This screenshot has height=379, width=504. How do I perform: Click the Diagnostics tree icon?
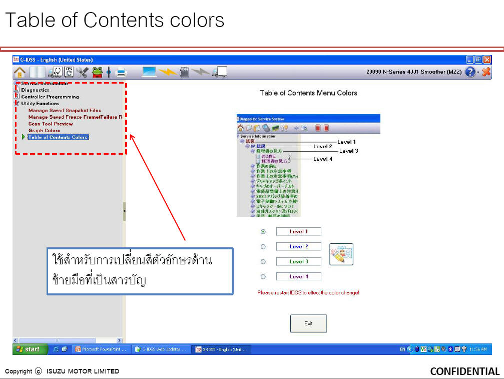click(17, 90)
